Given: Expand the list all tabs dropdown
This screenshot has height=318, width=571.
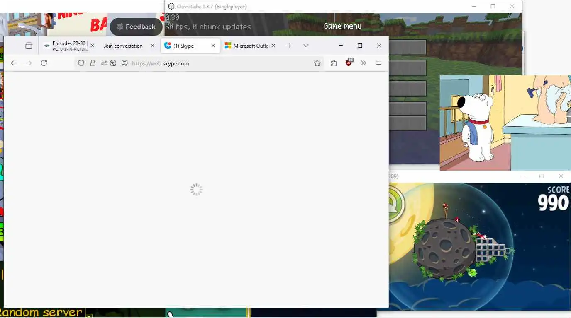Looking at the screenshot, I should click(x=306, y=46).
